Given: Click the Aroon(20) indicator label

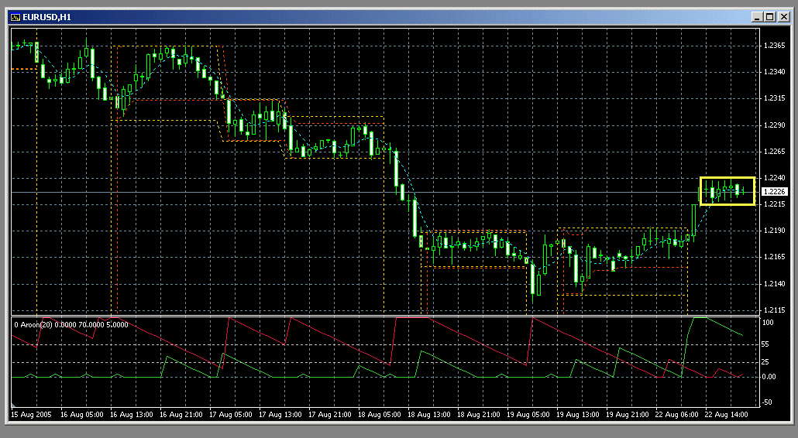Looking at the screenshot, I should (x=71, y=325).
